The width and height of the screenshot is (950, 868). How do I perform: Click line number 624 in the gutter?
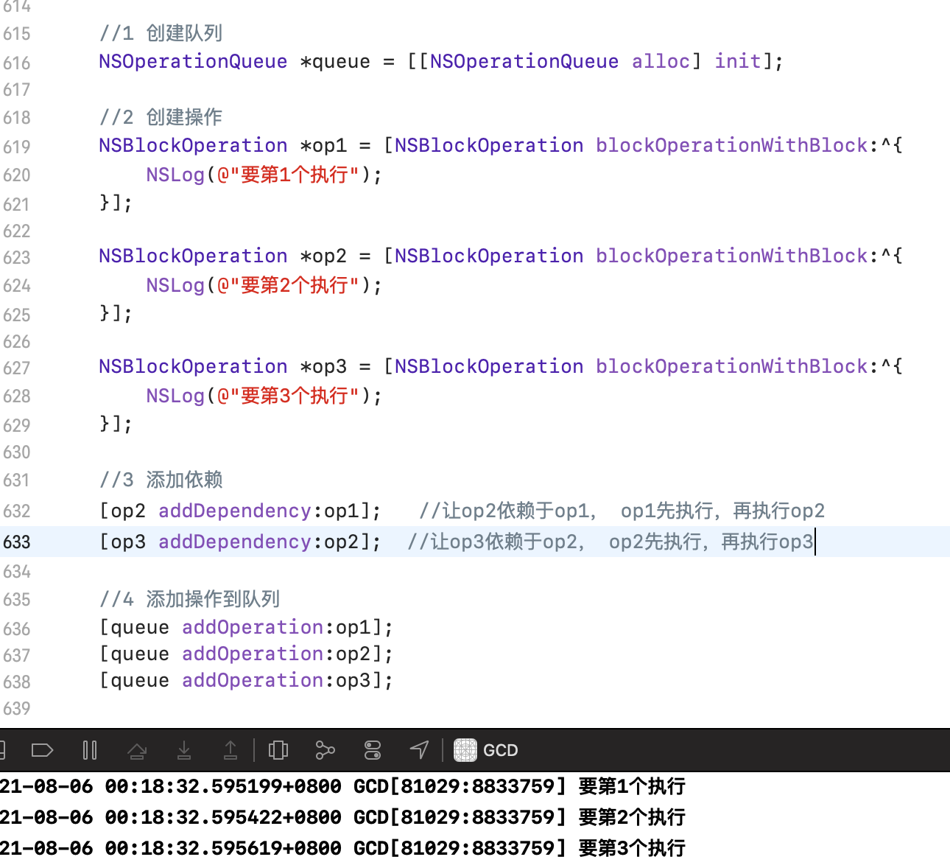click(x=17, y=286)
